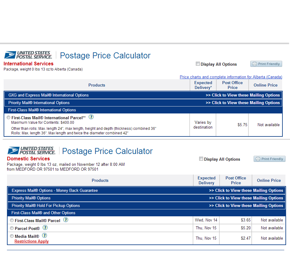Expand GXG and Express Mail International Options
This screenshot has height=262, width=290.
coord(143,95)
